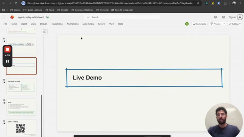Click into the Search box
The width and height of the screenshot is (244, 137).
[122, 17]
